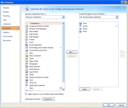This screenshot has height=108, width=128.
Task: Choose the Draw Table pencil icon
Action: [27, 31]
